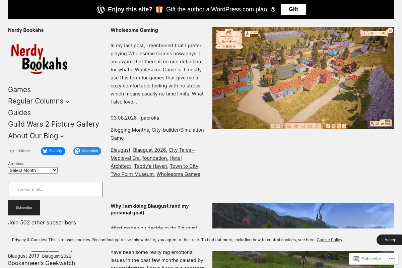Expand the About Our Blog submenu chevron
The height and width of the screenshot is (268, 402).
click(x=62, y=136)
